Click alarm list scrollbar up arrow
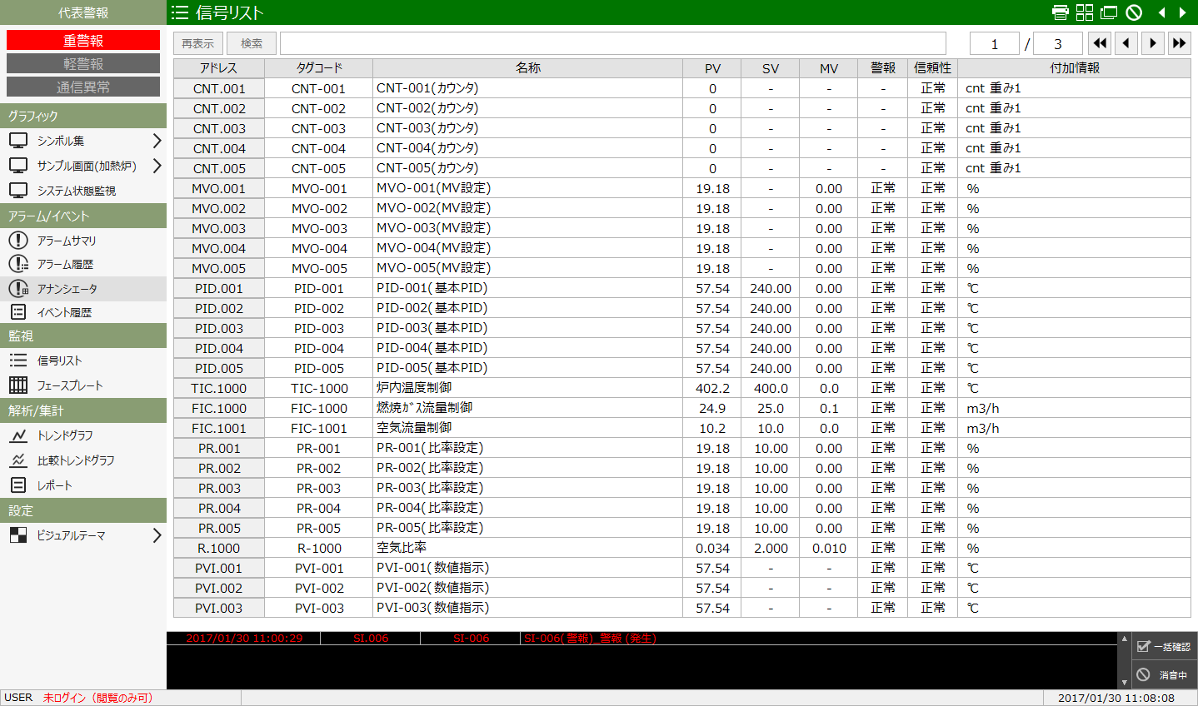 (x=1124, y=639)
